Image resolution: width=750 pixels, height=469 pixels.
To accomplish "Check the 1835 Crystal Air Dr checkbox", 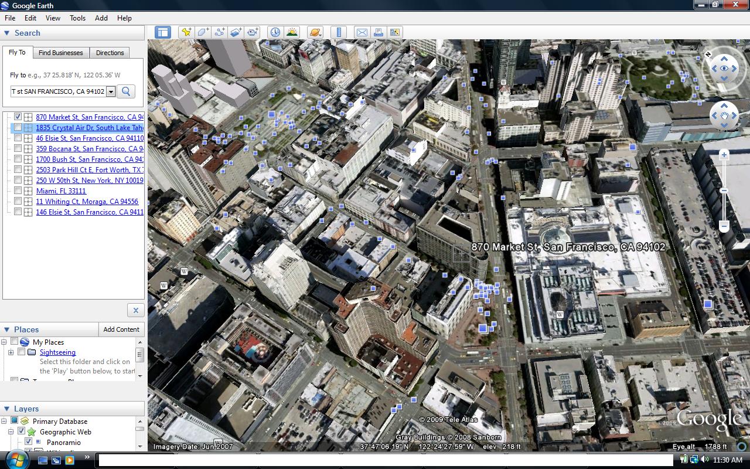I will pos(18,127).
